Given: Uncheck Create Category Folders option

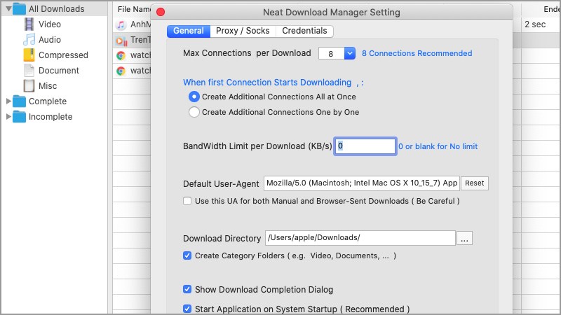Looking at the screenshot, I should [x=187, y=255].
